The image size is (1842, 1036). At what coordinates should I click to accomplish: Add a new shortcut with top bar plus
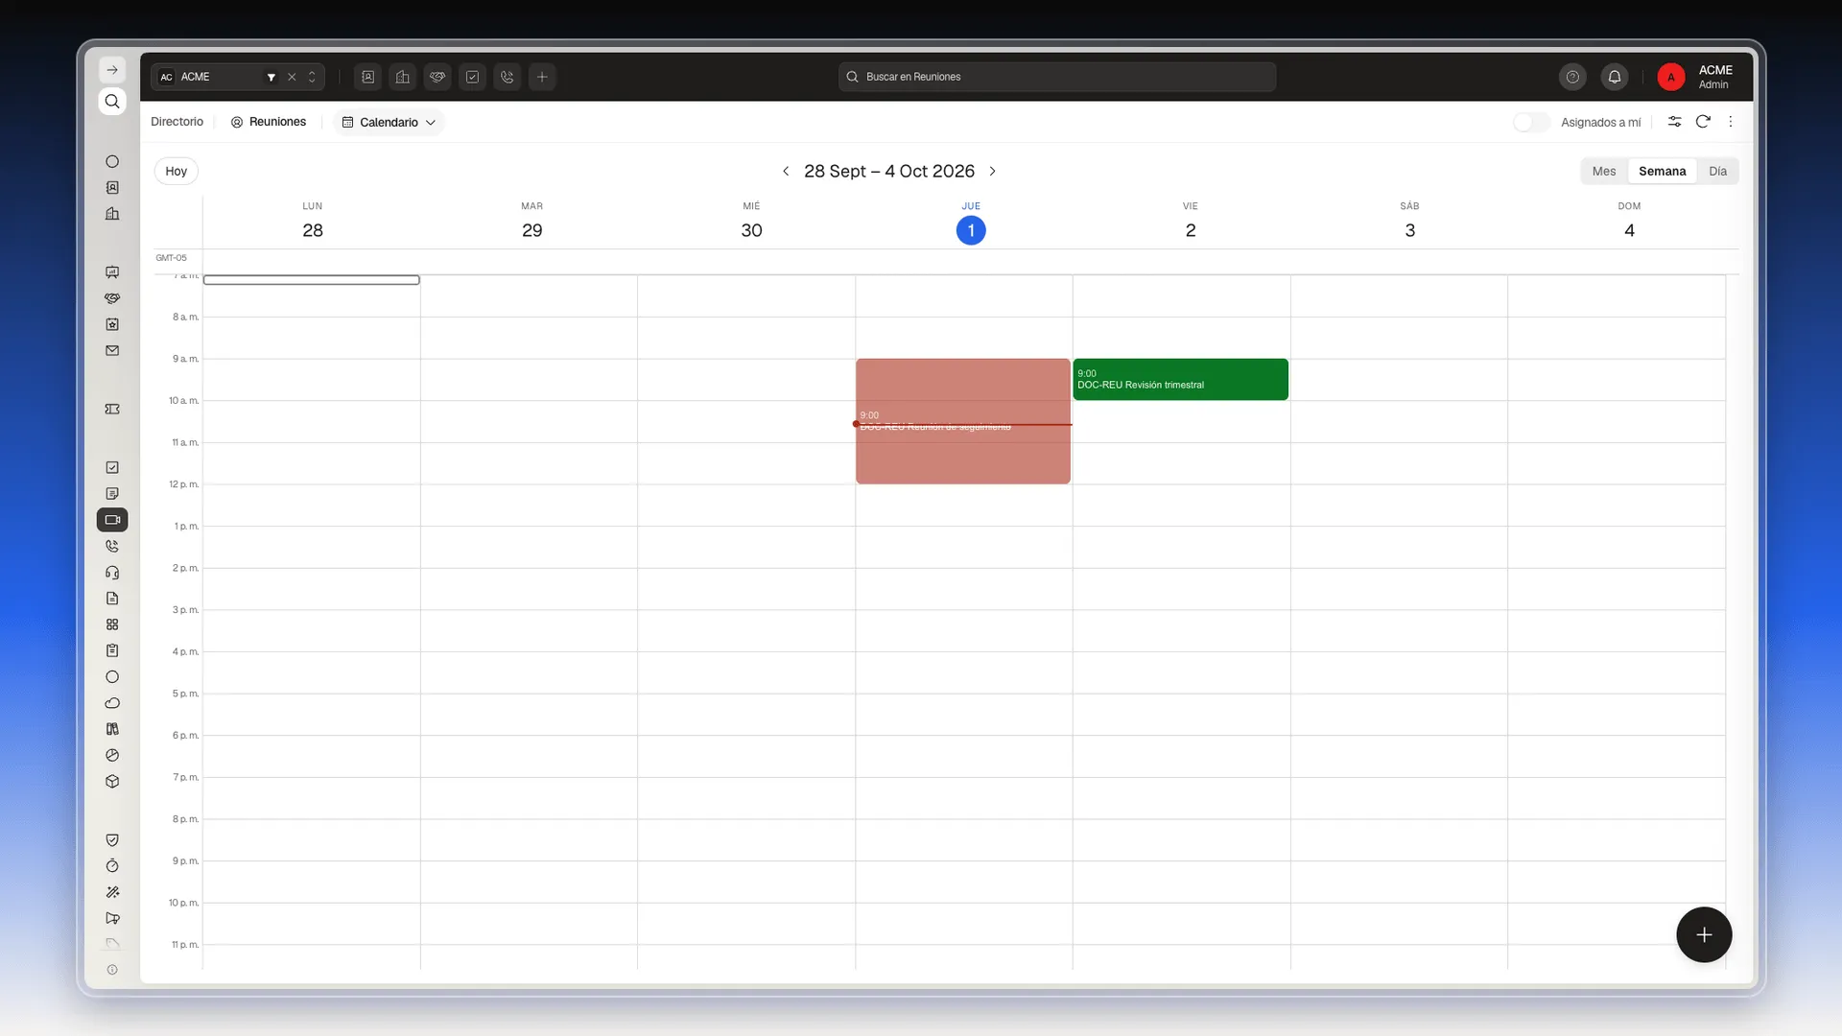pos(542,77)
